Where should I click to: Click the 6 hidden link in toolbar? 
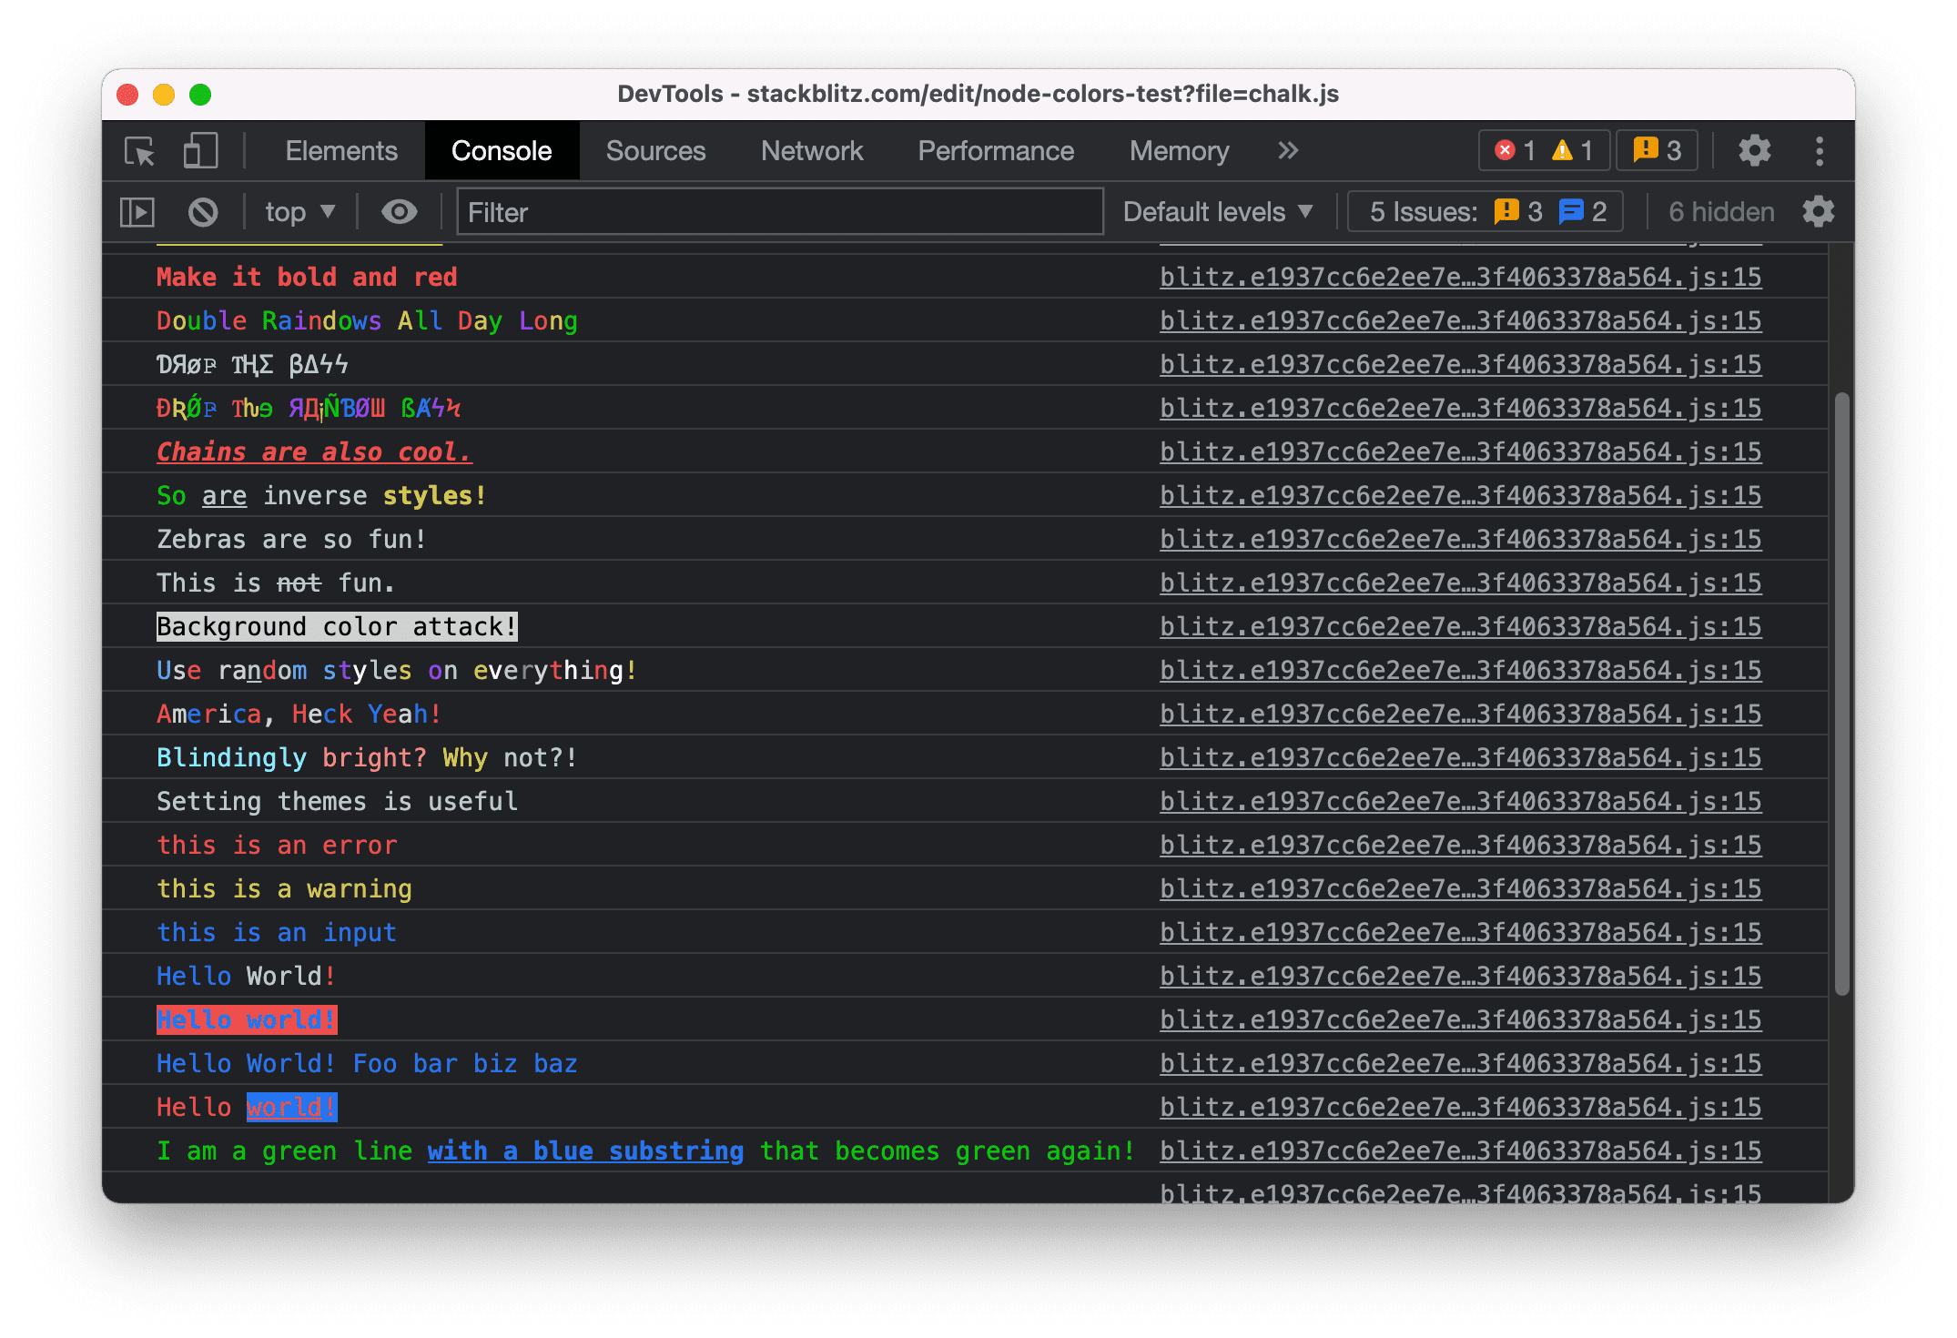(1718, 211)
